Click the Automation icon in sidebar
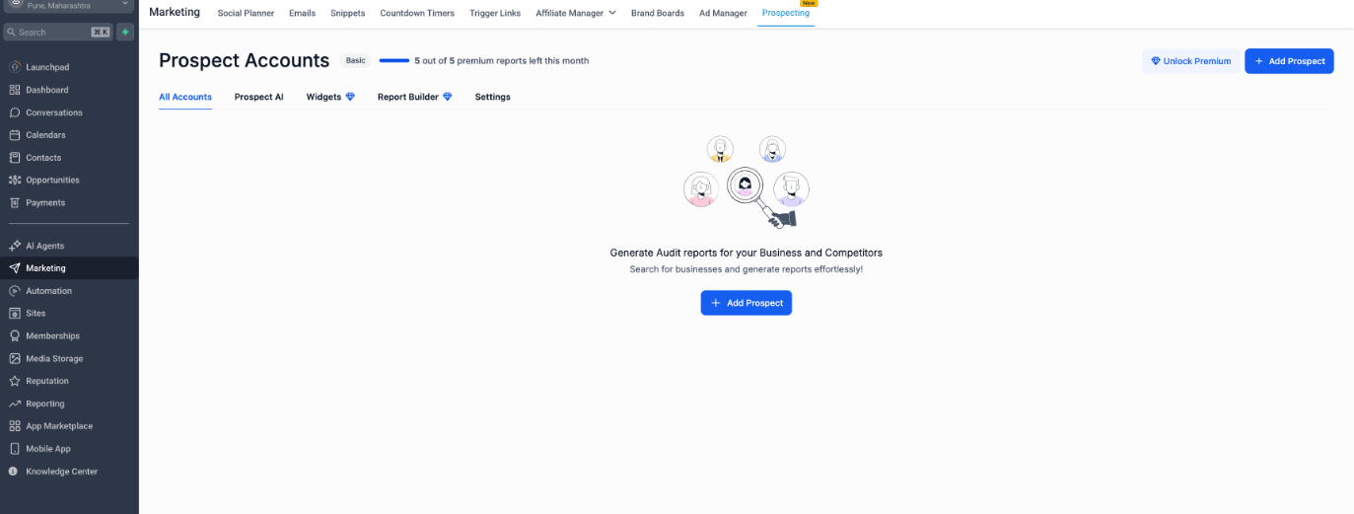This screenshot has height=514, width=1354. click(x=15, y=291)
